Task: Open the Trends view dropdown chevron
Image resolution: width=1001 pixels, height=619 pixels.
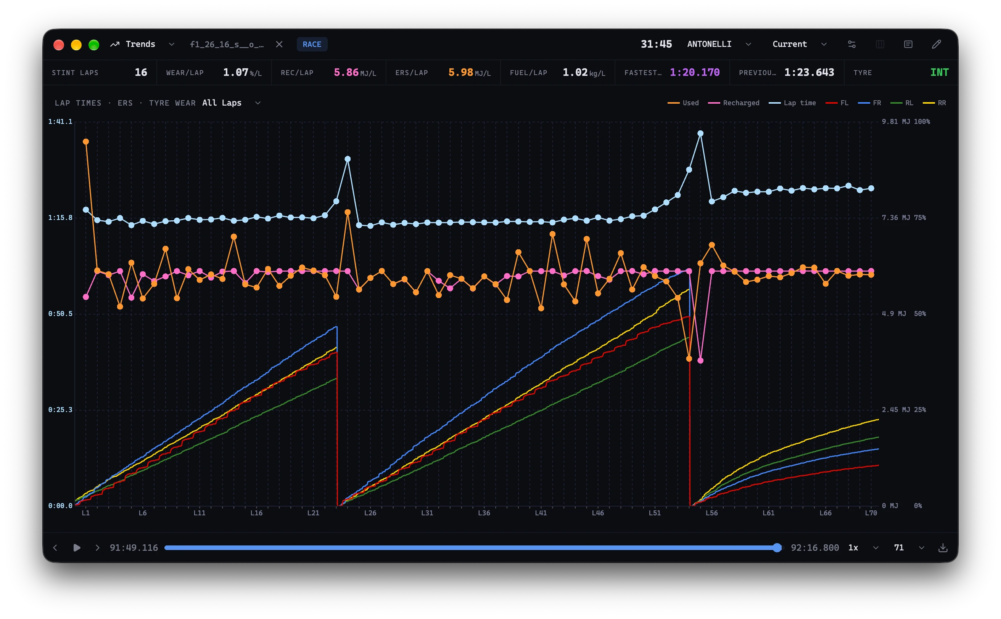Action: coord(172,44)
